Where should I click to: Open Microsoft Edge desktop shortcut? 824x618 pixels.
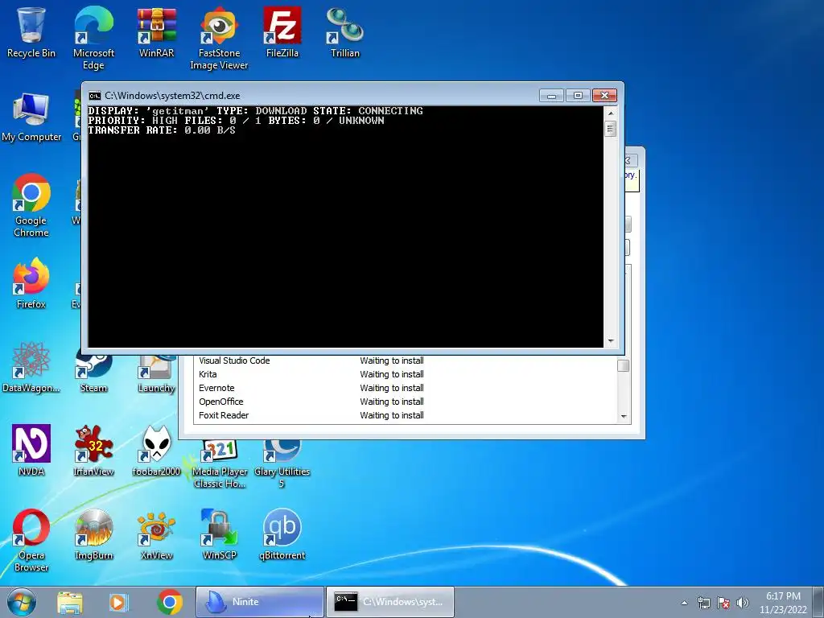click(93, 37)
